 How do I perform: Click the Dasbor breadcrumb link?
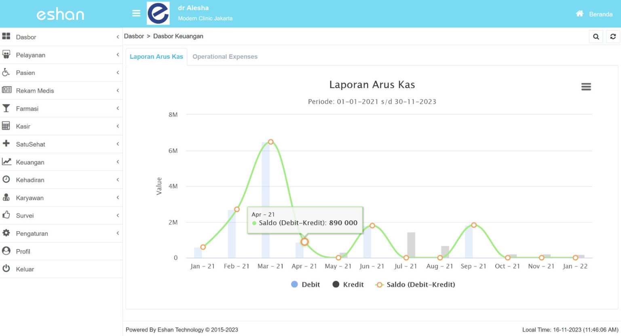[x=134, y=36]
